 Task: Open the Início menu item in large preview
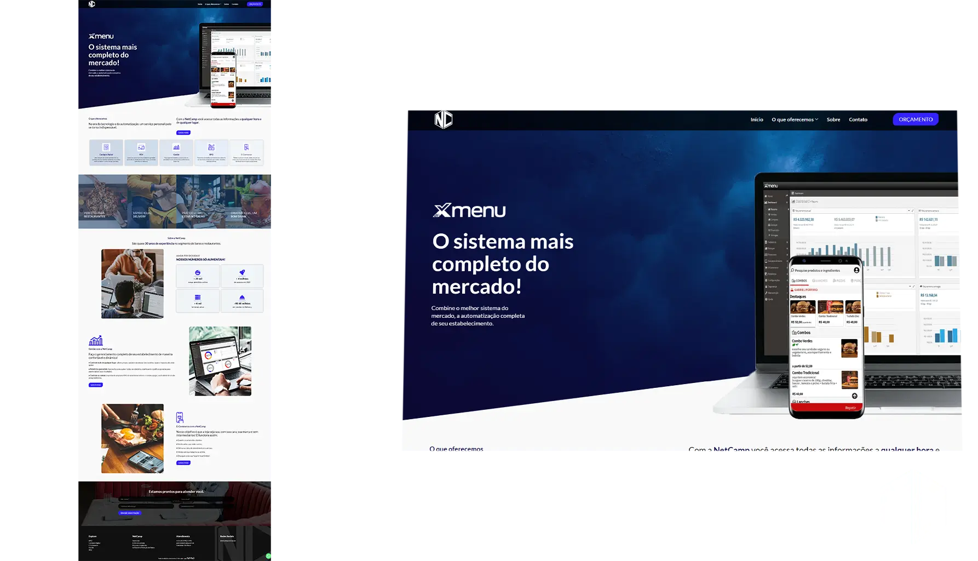(x=757, y=119)
